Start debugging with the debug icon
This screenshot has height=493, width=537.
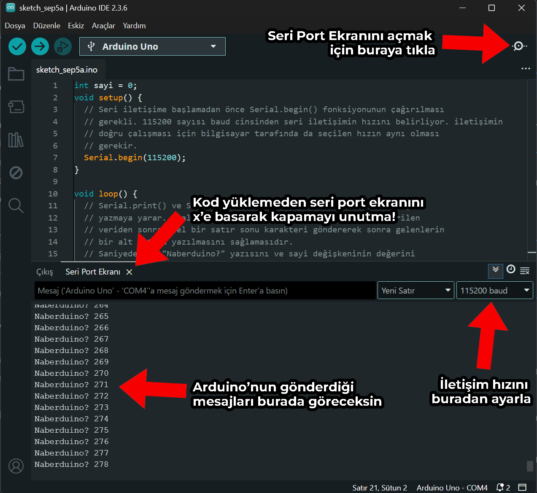[x=62, y=46]
